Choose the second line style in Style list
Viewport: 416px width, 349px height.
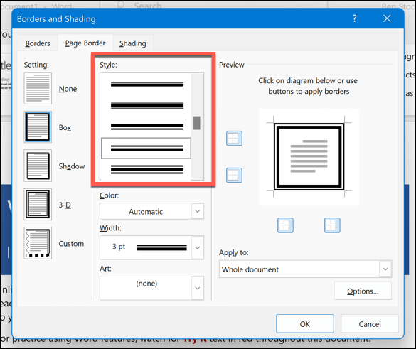(147, 105)
